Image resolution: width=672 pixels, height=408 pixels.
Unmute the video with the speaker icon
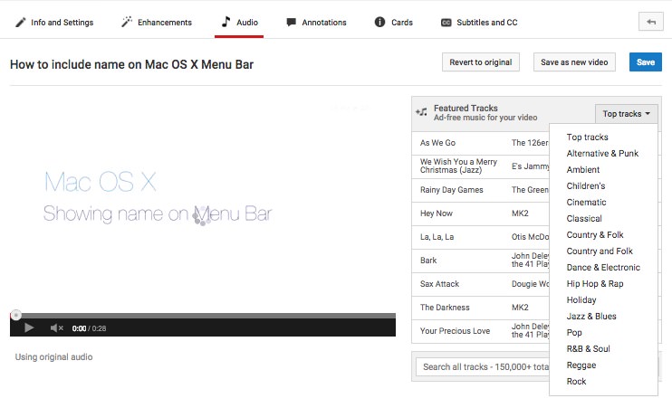pos(56,328)
